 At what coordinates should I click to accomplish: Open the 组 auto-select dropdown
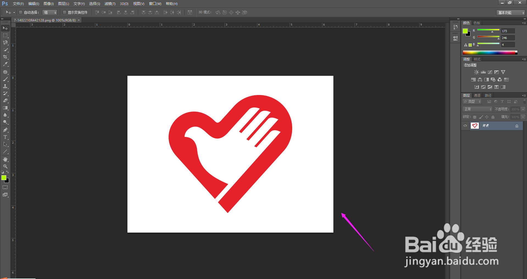click(50, 12)
